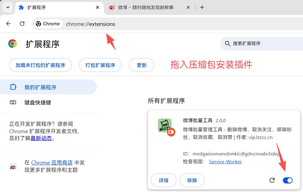Click the extension ID text medgaioomanobmkicdlgdncnoabchdep
This screenshot has height=192, width=303.
point(236,154)
